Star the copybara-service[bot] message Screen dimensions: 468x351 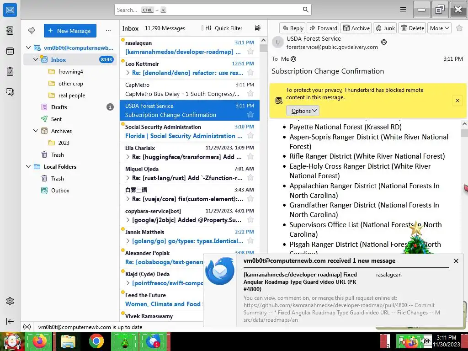[x=250, y=220]
